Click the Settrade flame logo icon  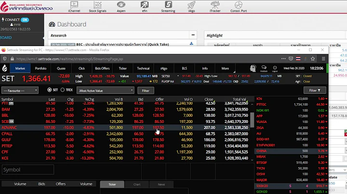pyautogui.click(x=5, y=68)
